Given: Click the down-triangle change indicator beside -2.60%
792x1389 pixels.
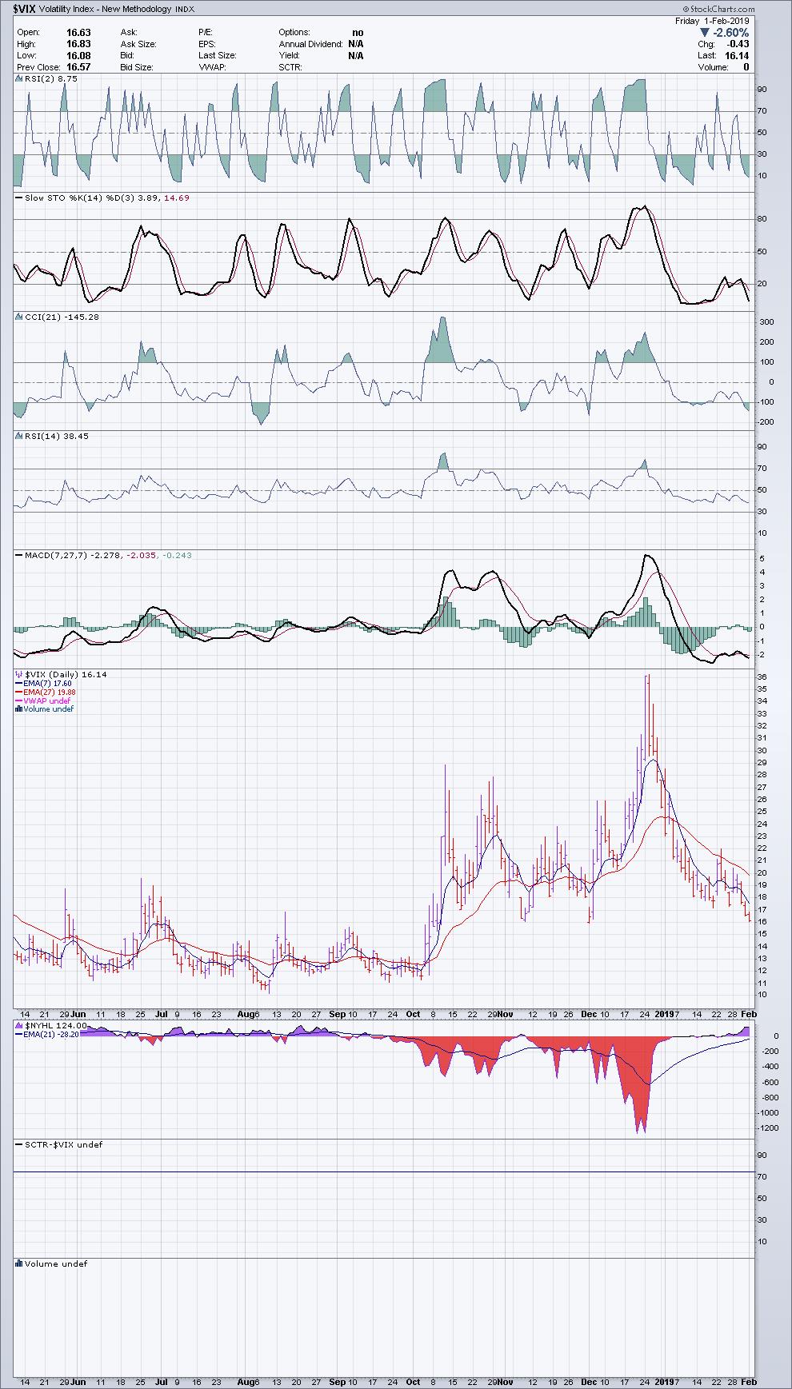Looking at the screenshot, I should (704, 33).
